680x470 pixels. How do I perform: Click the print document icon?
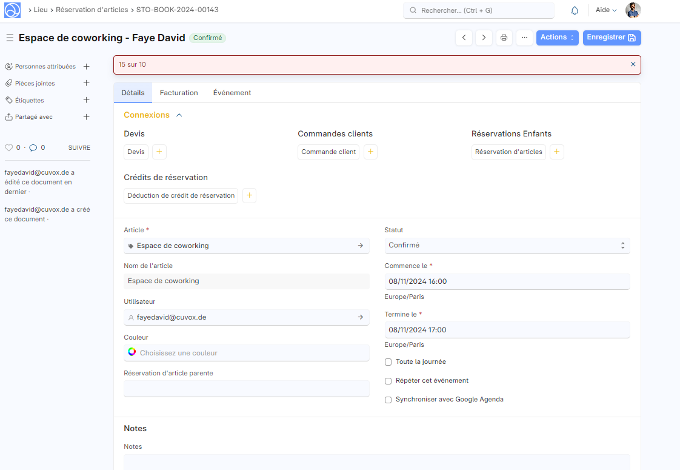504,38
